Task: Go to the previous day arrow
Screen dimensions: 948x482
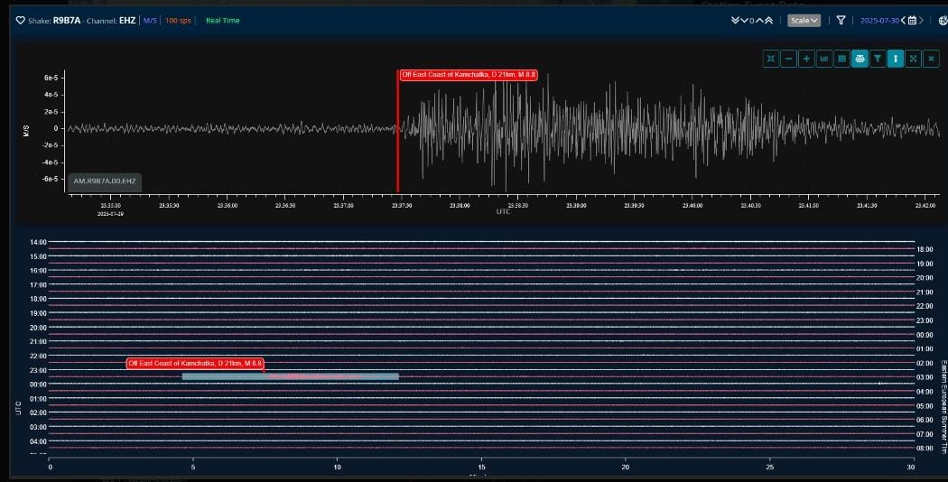Action: click(x=903, y=20)
